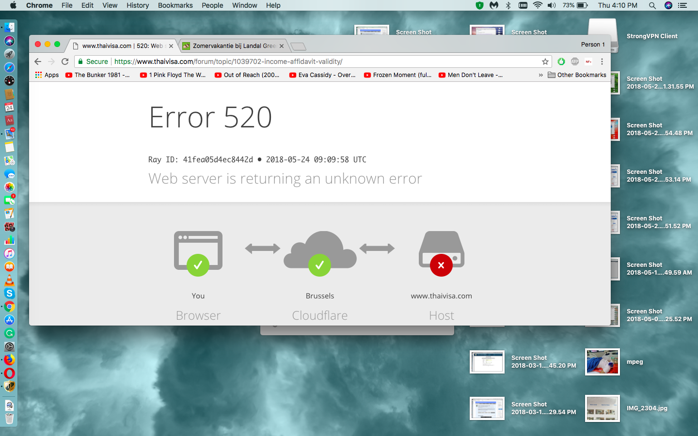Open Notification Center list icon

click(682, 5)
